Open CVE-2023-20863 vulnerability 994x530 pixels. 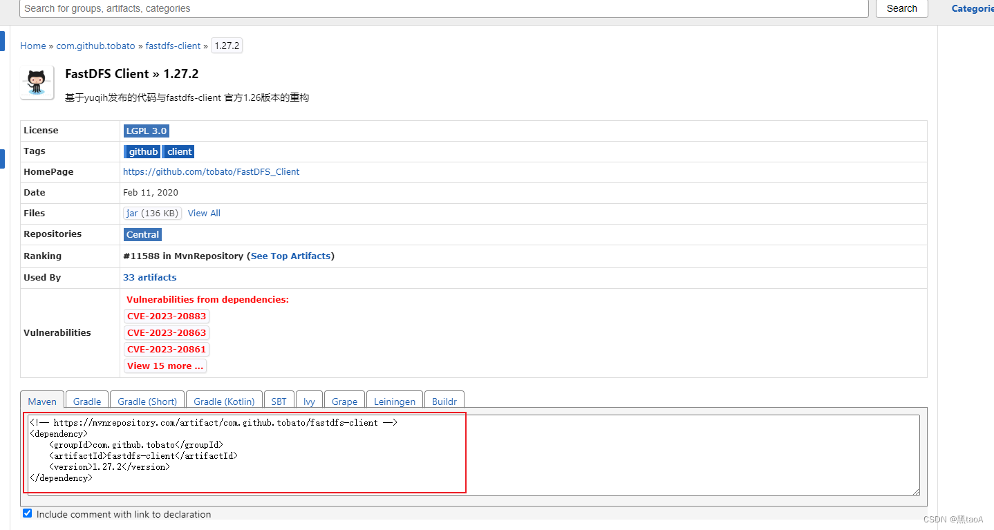point(167,332)
